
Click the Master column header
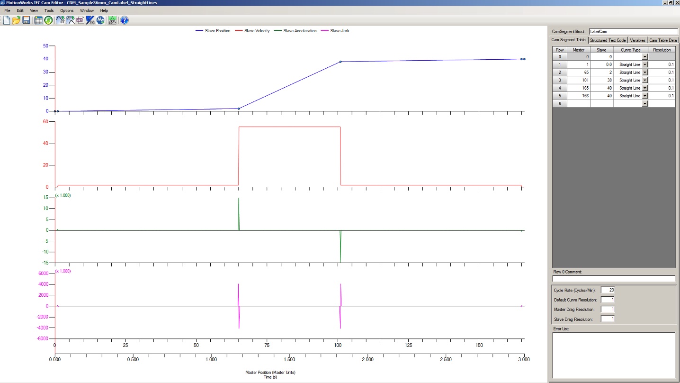click(578, 50)
